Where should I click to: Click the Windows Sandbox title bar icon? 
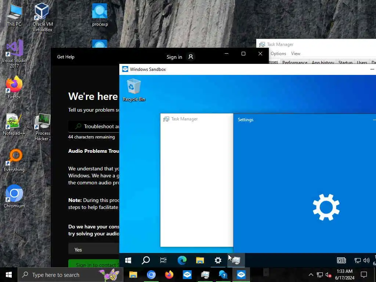click(x=125, y=69)
